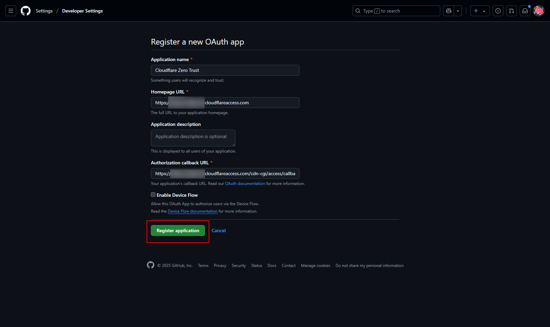
Task: Open the Docs footer link
Action: tap(272, 266)
